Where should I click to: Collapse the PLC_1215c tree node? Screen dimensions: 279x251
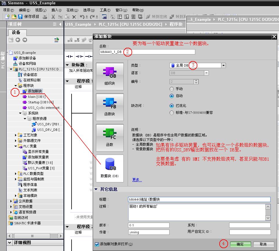coord(11,69)
